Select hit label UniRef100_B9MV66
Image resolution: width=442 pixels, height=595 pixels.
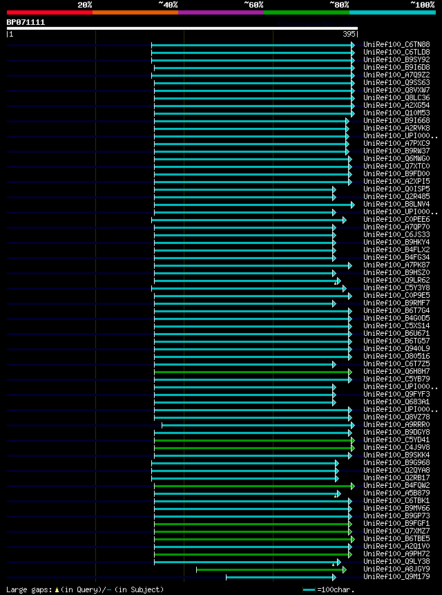397,508
